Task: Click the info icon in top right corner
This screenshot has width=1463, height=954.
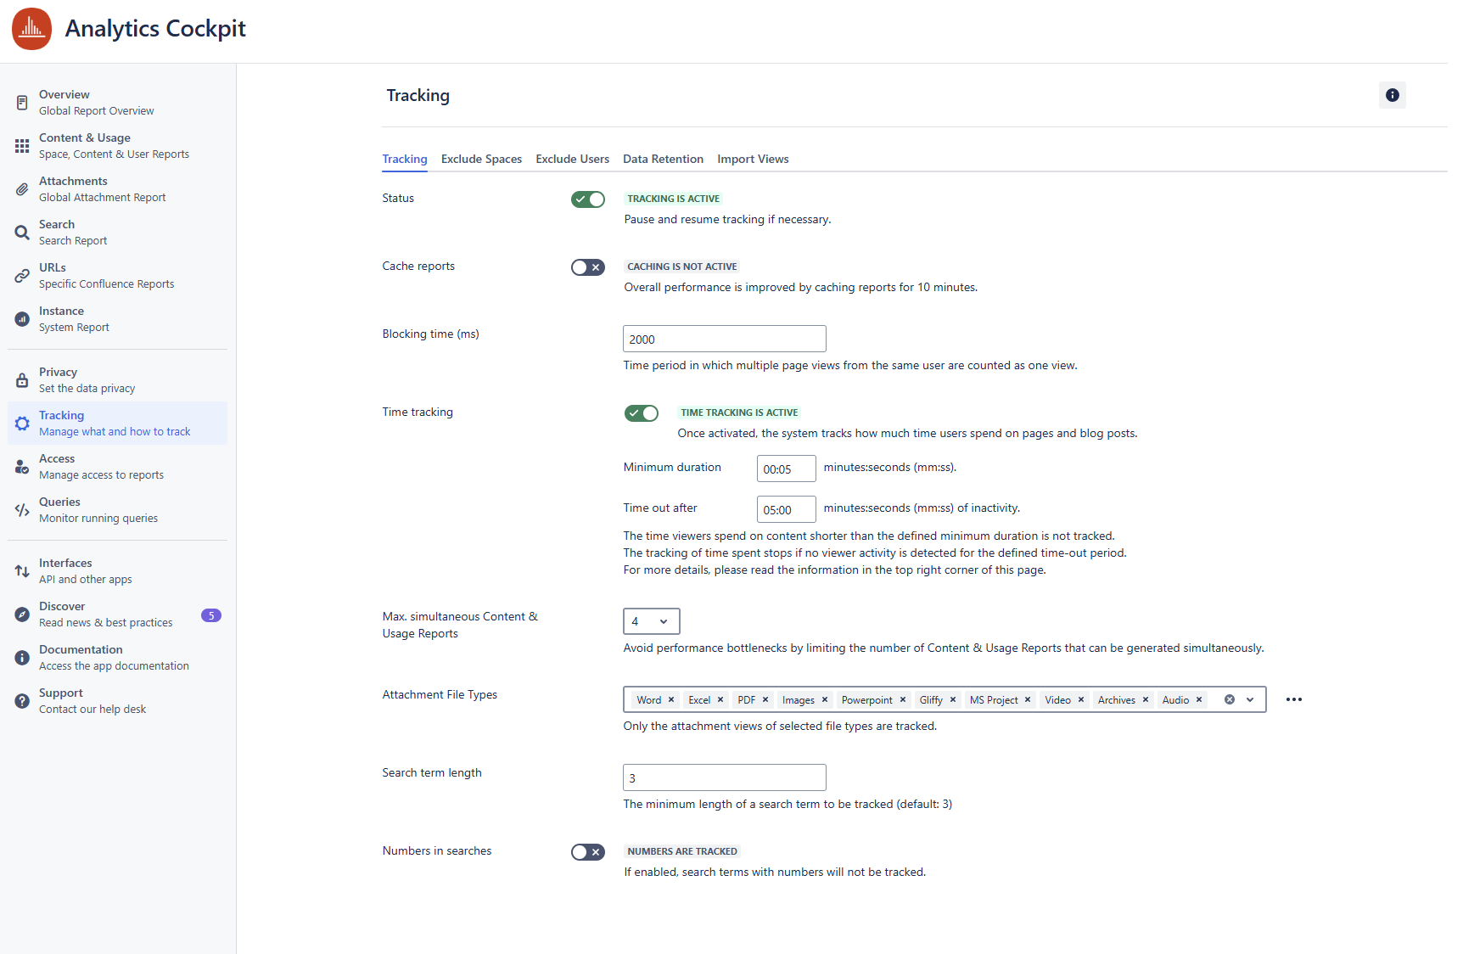Action: point(1392,95)
